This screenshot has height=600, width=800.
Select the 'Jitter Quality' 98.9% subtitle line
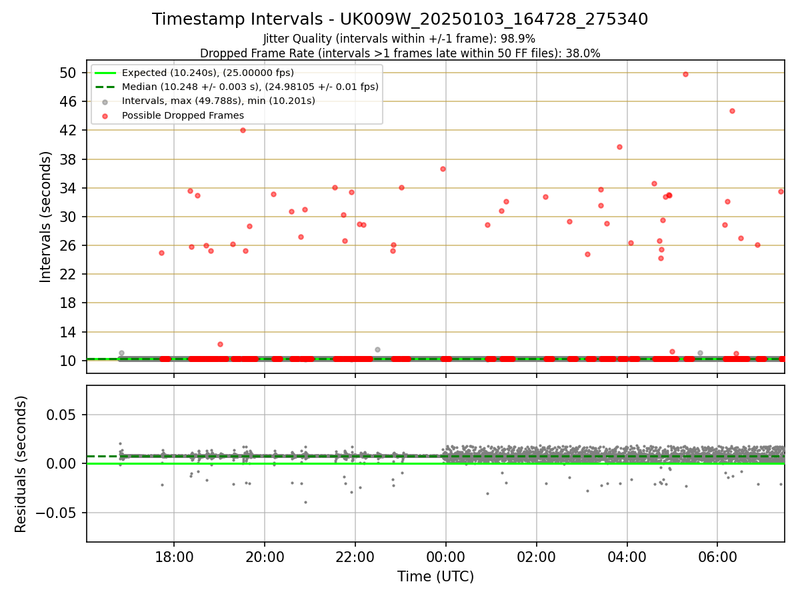[399, 39]
